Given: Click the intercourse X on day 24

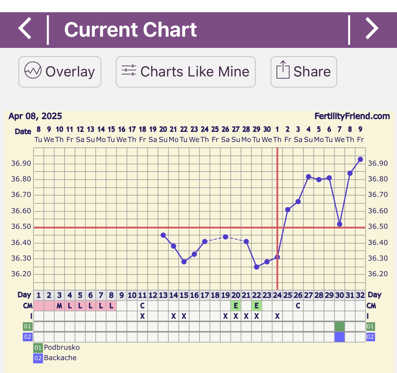Looking at the screenshot, I should point(277,316).
